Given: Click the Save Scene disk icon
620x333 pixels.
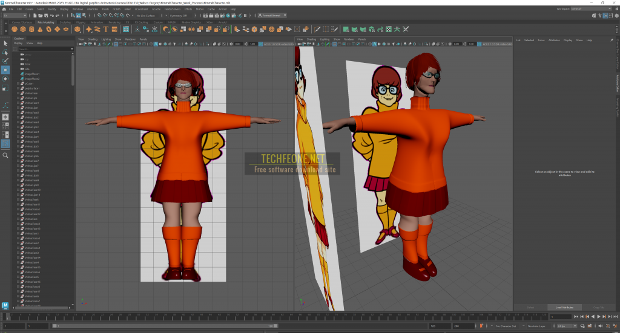Looking at the screenshot, I should click(45, 16).
